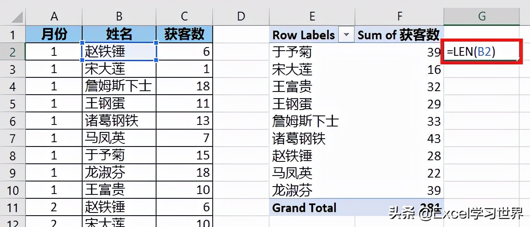Select cell B2 containing 赵铁锤
The image size is (530, 227).
(x=118, y=51)
